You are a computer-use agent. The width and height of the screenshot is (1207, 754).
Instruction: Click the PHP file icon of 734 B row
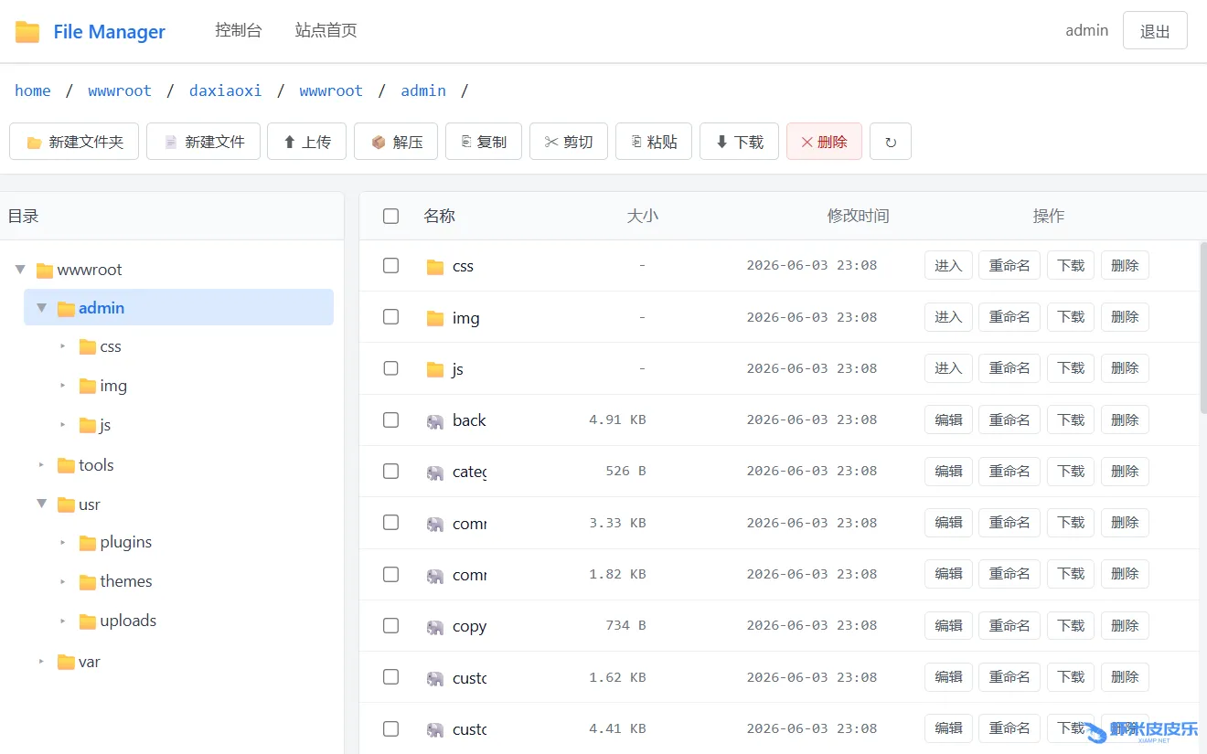pyautogui.click(x=435, y=627)
